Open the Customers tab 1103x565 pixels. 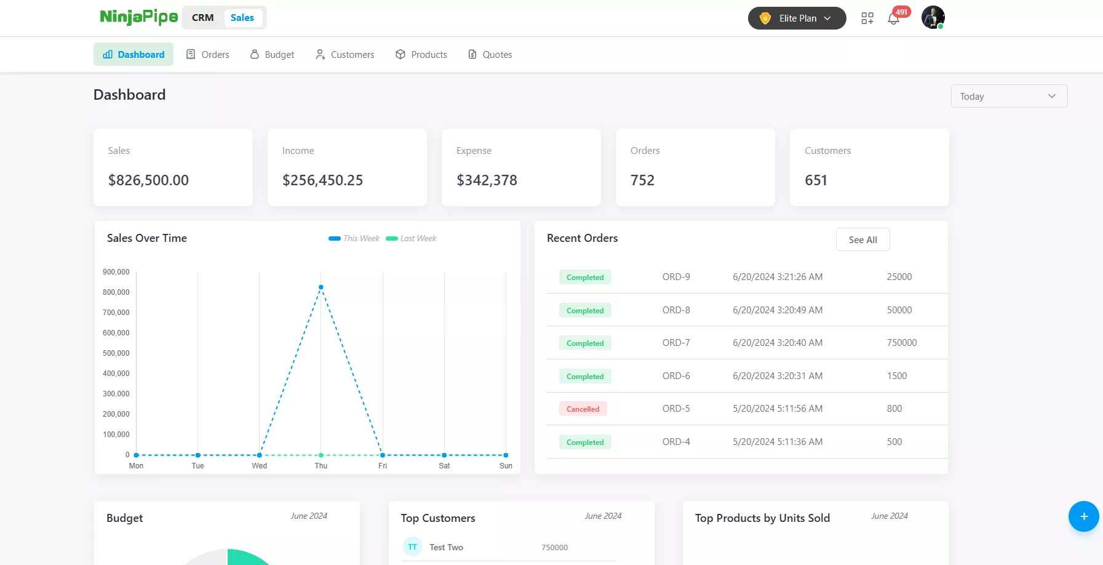345,55
